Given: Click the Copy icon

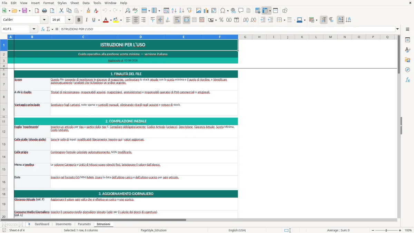Looking at the screenshot, I should [69, 11].
